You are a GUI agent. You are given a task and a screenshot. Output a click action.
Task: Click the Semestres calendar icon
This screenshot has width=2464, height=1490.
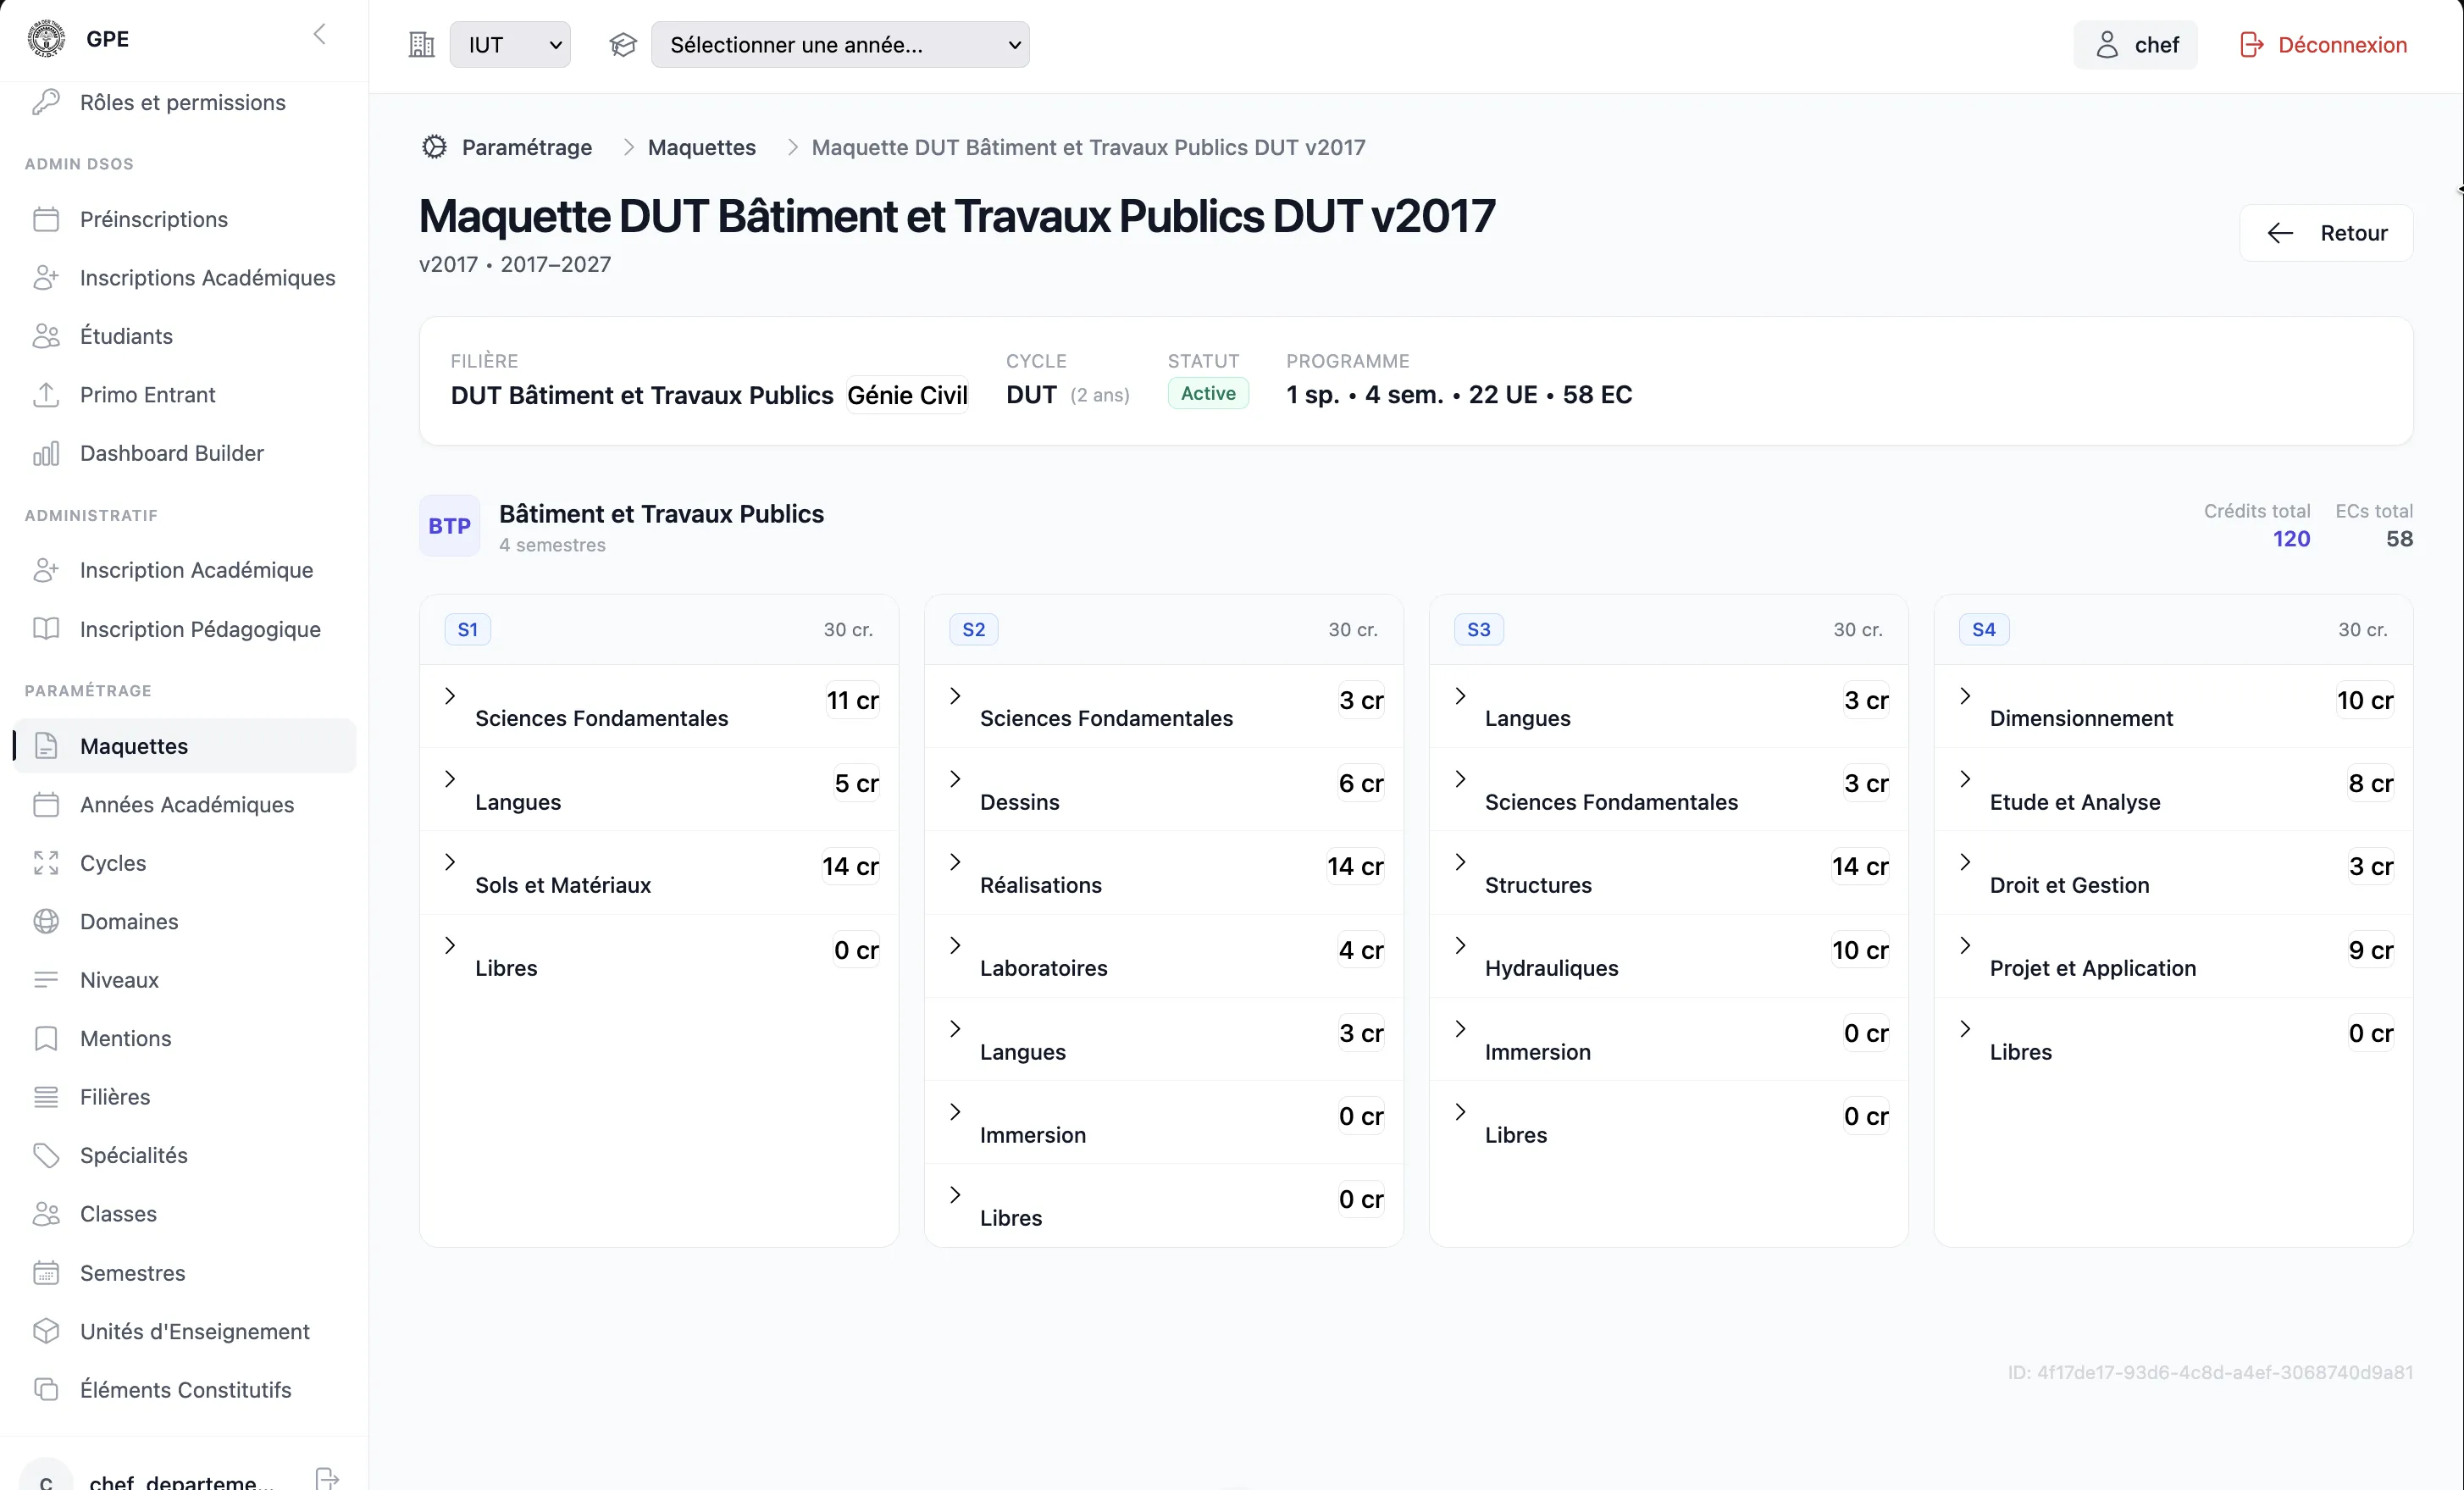pos(46,1273)
